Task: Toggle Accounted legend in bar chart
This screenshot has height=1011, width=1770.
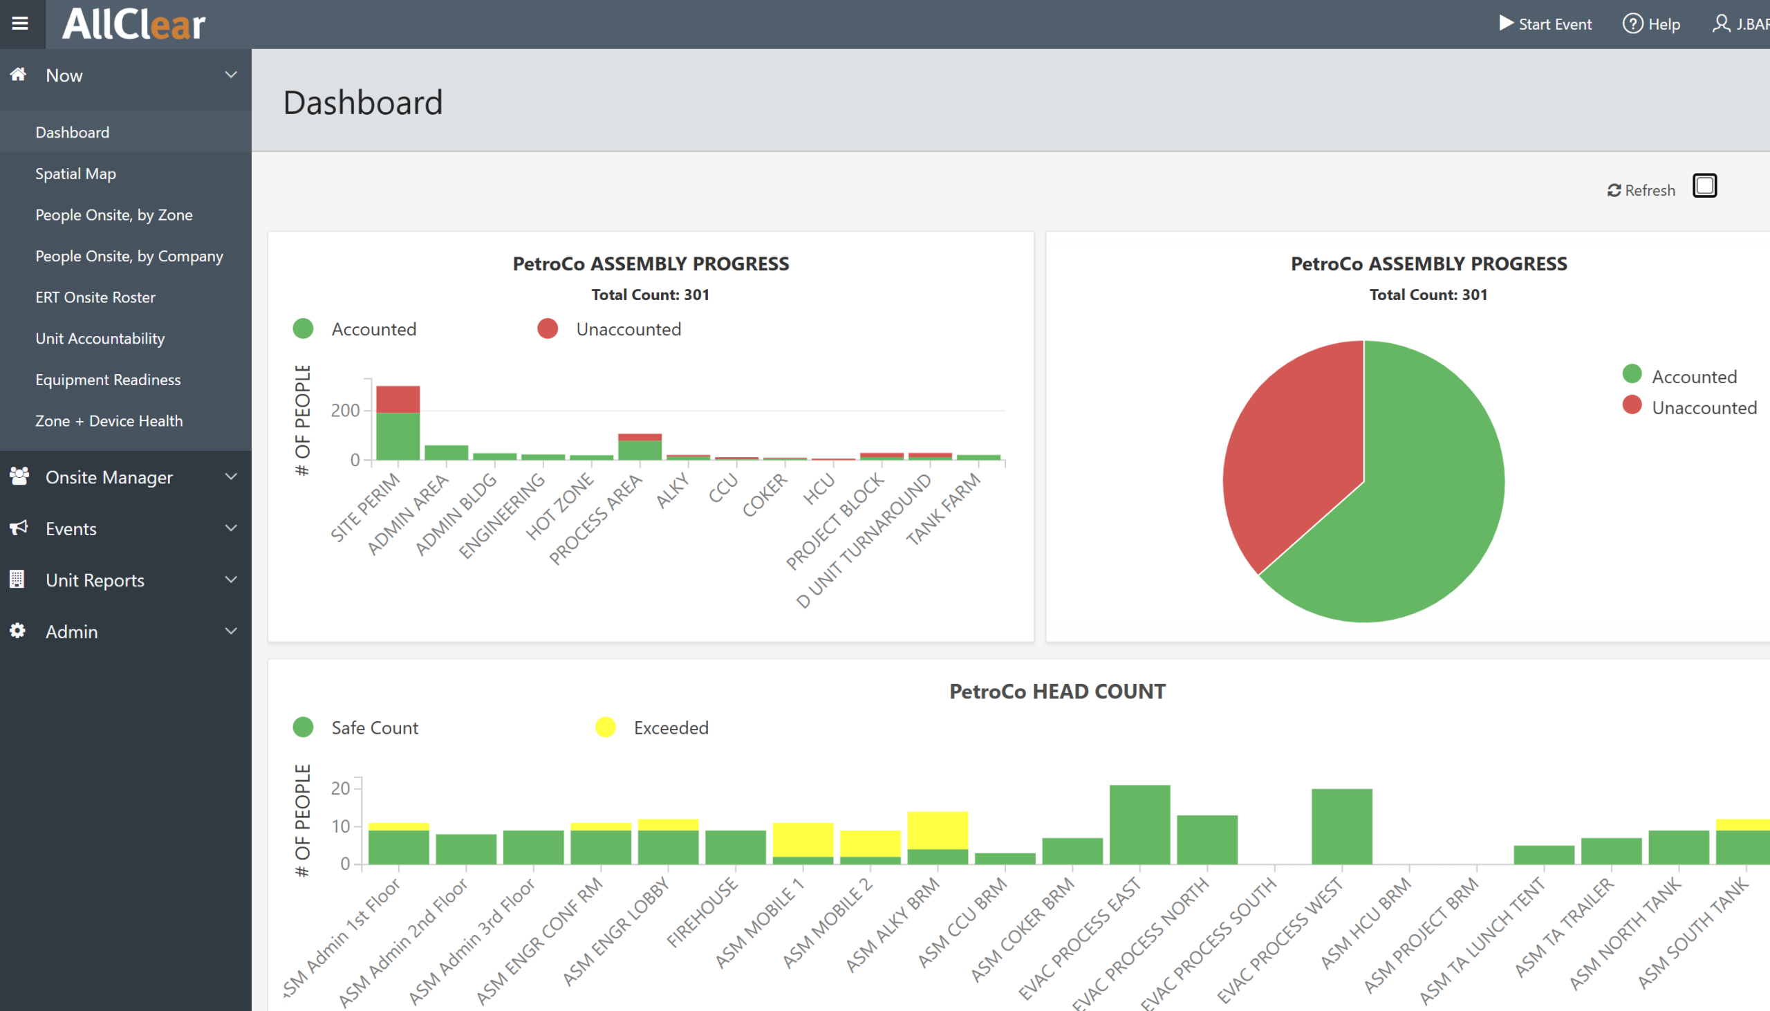Action: (355, 329)
